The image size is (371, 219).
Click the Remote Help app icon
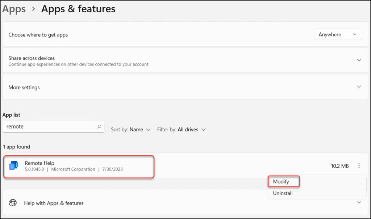14,165
